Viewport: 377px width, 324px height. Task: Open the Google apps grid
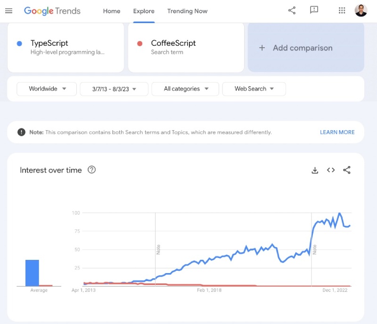click(342, 10)
